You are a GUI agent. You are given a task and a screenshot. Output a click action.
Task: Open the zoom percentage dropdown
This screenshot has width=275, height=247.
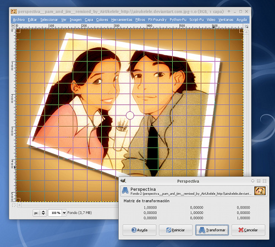click(x=64, y=213)
